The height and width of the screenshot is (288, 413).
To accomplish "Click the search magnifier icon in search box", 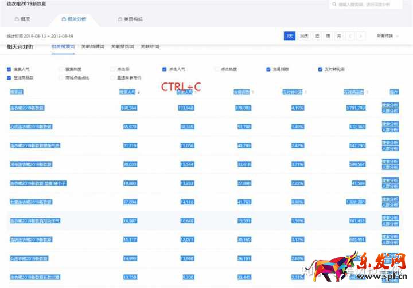I will (x=334, y=5).
